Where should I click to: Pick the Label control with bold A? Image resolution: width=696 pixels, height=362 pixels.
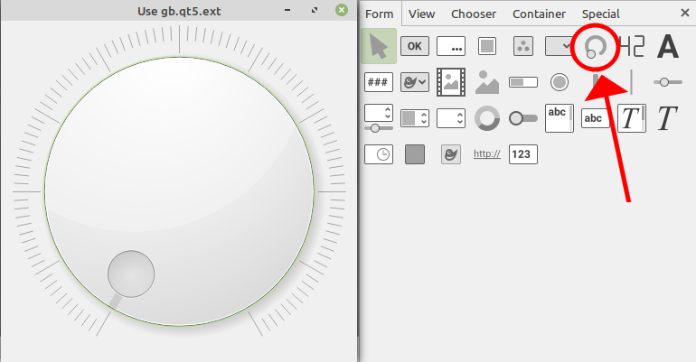[x=668, y=47]
